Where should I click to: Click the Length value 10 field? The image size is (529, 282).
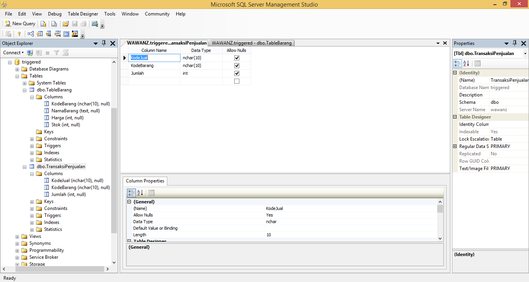coord(351,235)
